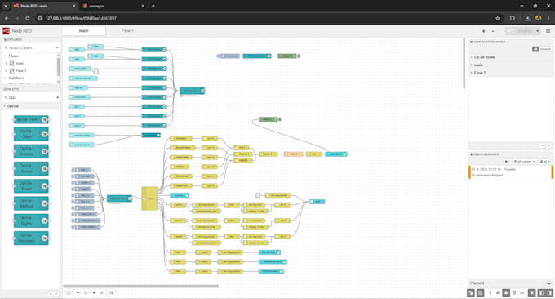Expand the Subflows item in the explorer
Image resolution: width=555 pixels, height=299 pixels.
[16, 78]
